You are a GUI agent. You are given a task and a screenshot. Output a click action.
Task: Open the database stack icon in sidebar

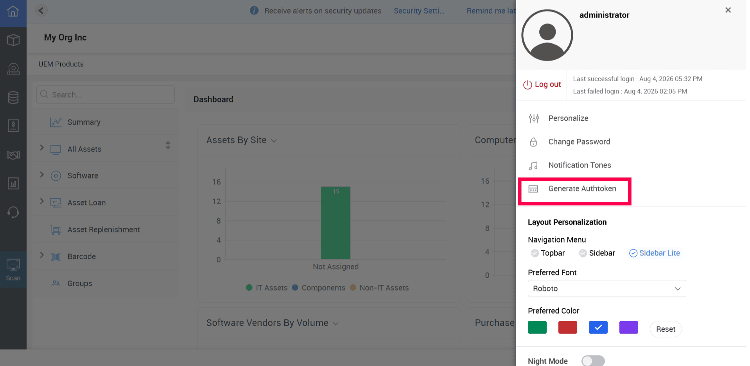[13, 98]
